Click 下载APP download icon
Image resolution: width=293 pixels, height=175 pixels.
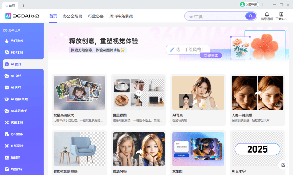click(x=281, y=14)
